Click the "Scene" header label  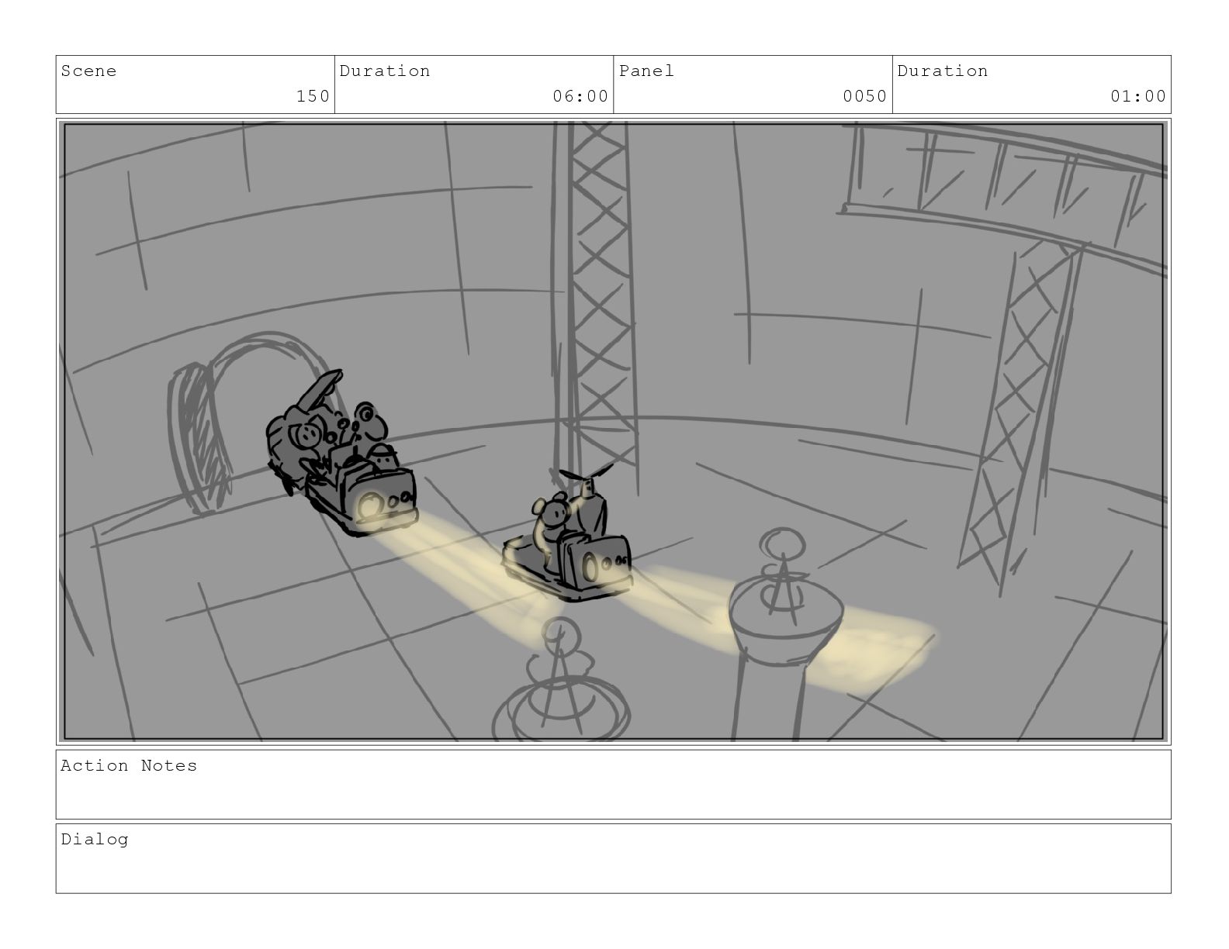click(88, 71)
